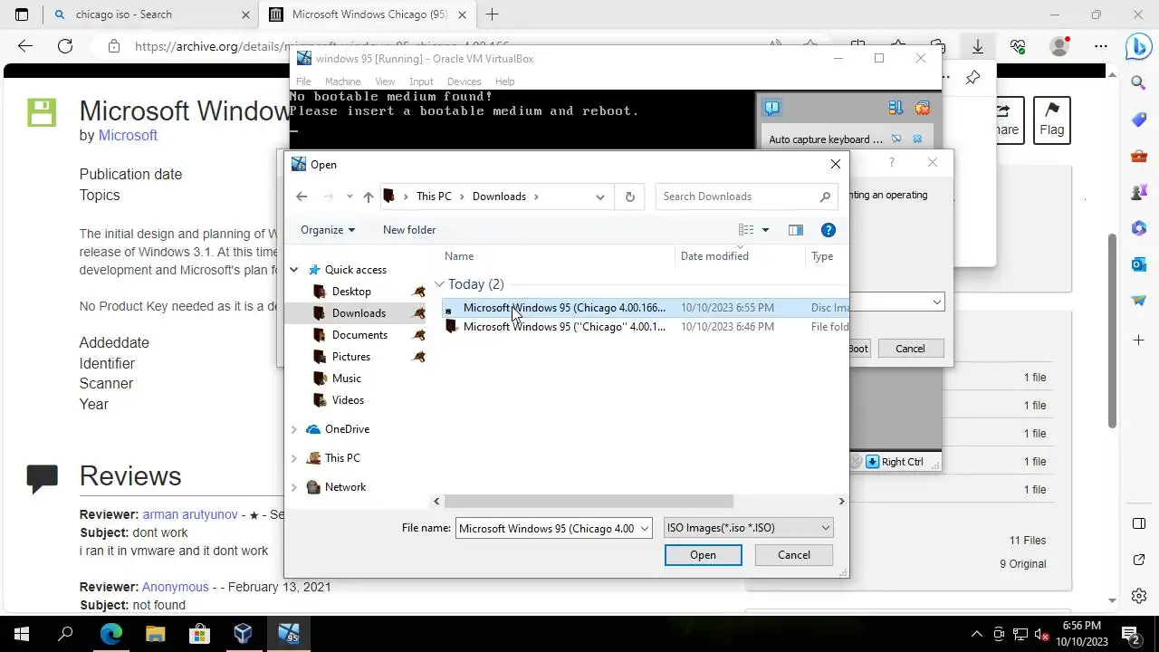Open the VirtualBox Help menu
The image size is (1159, 652).
[504, 81]
